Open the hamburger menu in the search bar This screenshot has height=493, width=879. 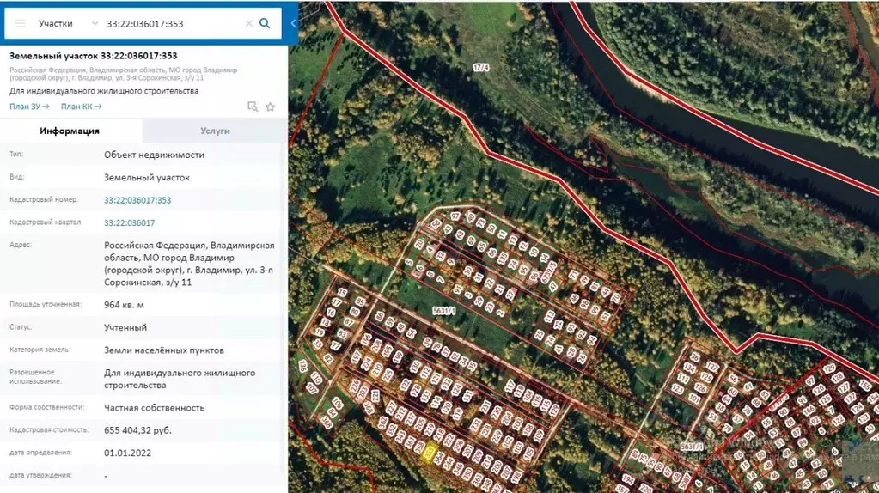tap(20, 23)
